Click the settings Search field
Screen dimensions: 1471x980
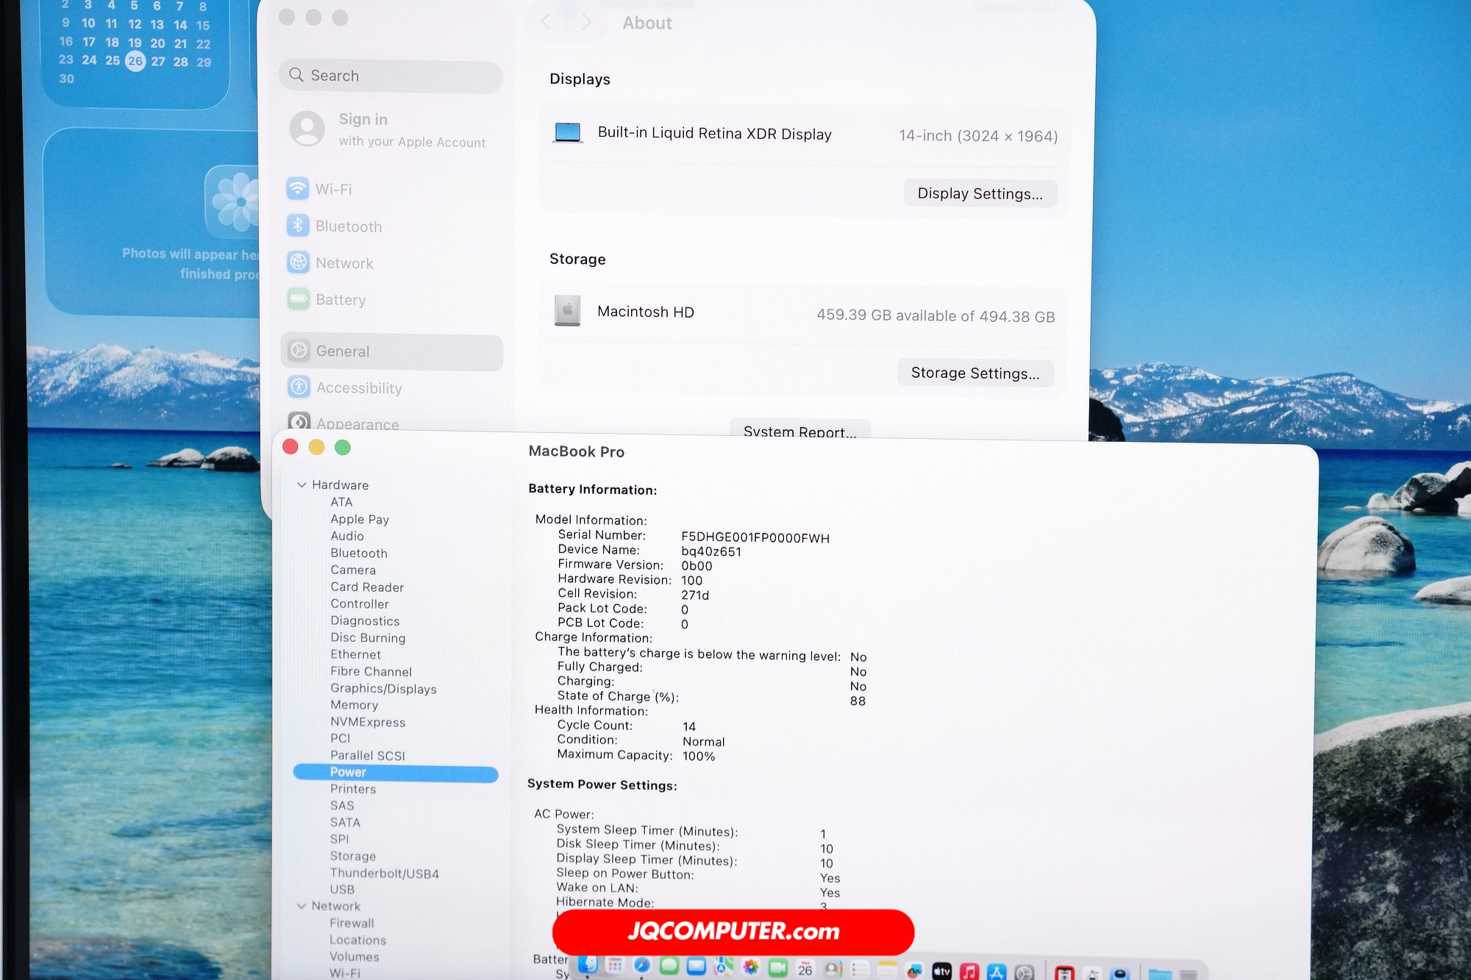391,76
